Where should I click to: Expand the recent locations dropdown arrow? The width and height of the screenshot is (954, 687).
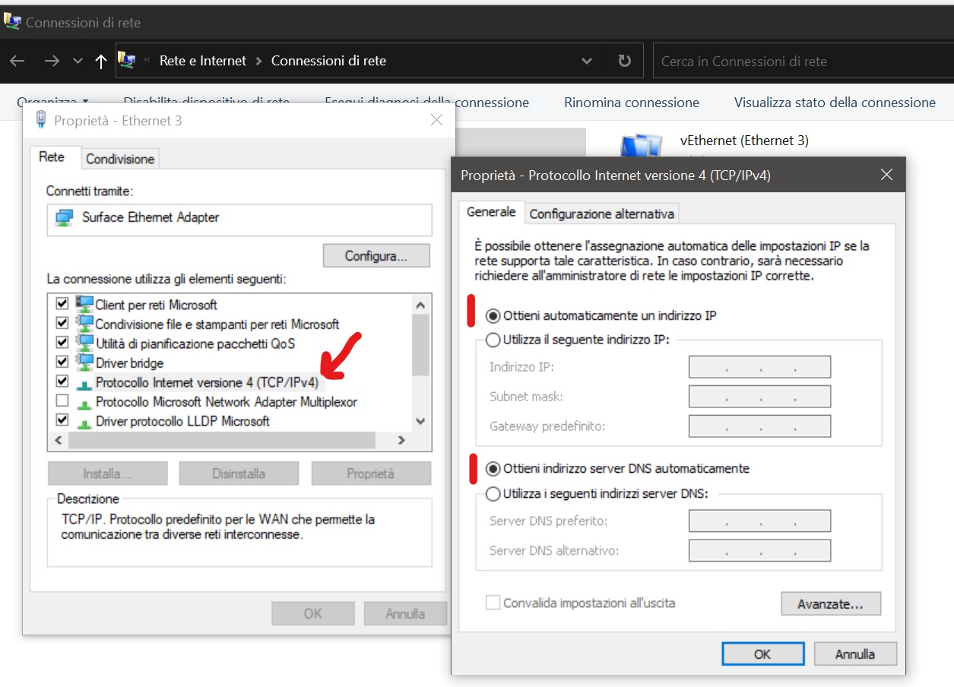pos(78,61)
